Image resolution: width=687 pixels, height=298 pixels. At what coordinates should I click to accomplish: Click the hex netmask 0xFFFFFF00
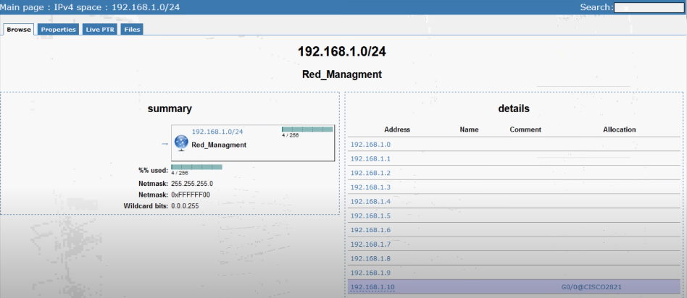tap(191, 195)
